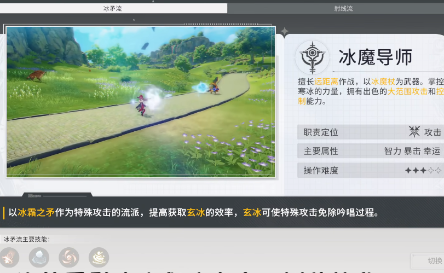444x273 pixels.
Task: Switch to the 冰矛流 tab
Action: click(x=113, y=8)
